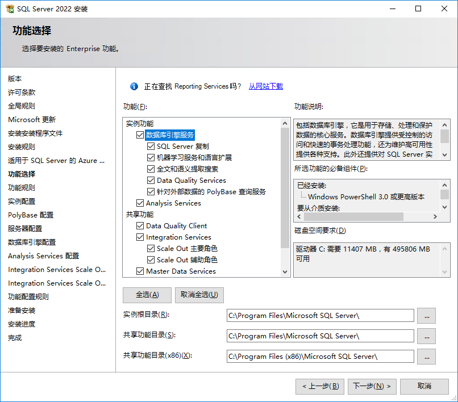Browse for the instance root directory
The image size is (458, 402).
(426, 316)
